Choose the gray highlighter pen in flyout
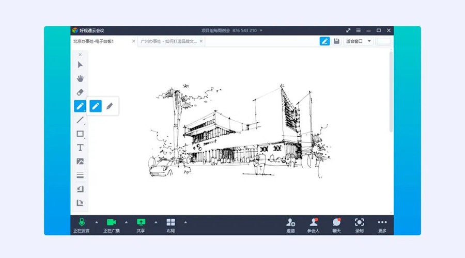Image resolution: width=465 pixels, height=258 pixels. pyautogui.click(x=110, y=106)
